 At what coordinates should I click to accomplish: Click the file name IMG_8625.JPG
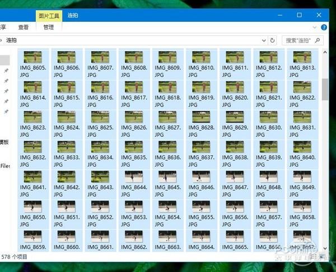[x=100, y=131]
